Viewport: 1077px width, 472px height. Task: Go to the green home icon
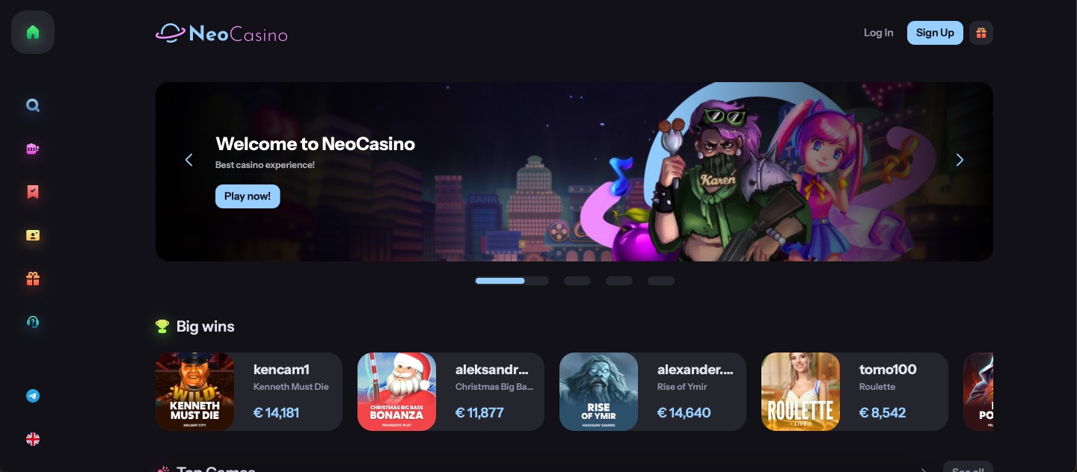(x=33, y=32)
